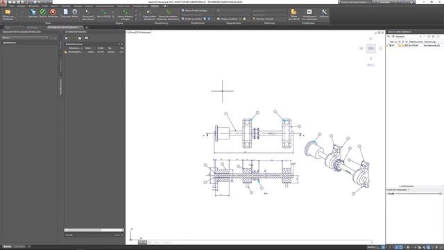Screen dimensions: 444x250
Task: Click Benutzer wechseln
Action: 264,19
